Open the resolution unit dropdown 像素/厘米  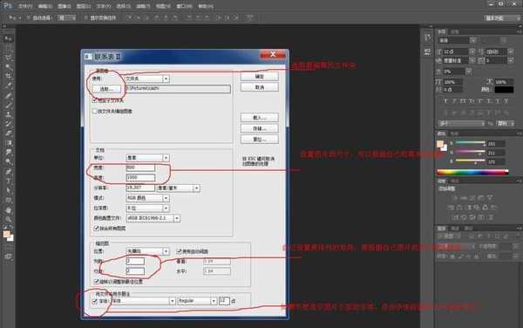(x=178, y=188)
